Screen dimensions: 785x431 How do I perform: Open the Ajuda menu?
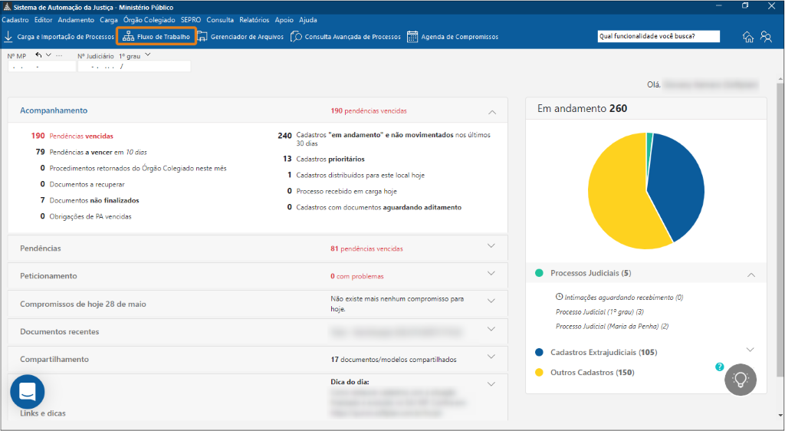tap(308, 20)
